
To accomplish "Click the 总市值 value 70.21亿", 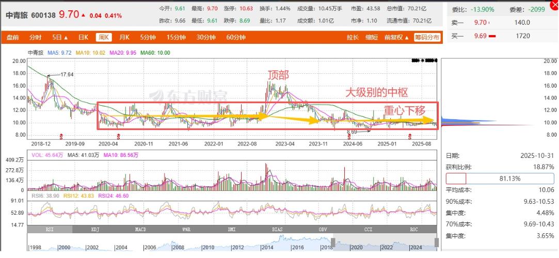I will [417, 9].
